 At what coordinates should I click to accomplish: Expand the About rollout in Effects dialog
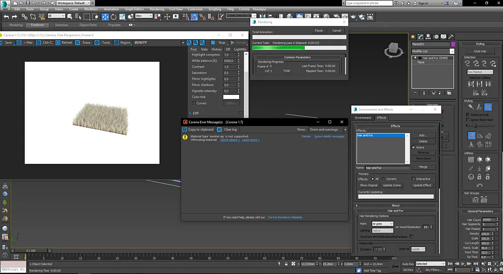pyautogui.click(x=396, y=205)
